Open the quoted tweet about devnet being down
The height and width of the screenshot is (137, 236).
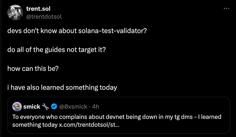[119, 115]
